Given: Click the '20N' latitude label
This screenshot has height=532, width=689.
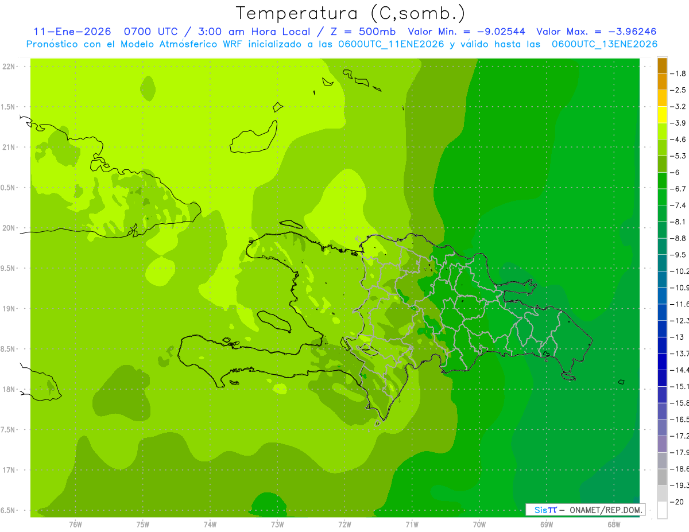Looking at the screenshot, I should point(9,228).
